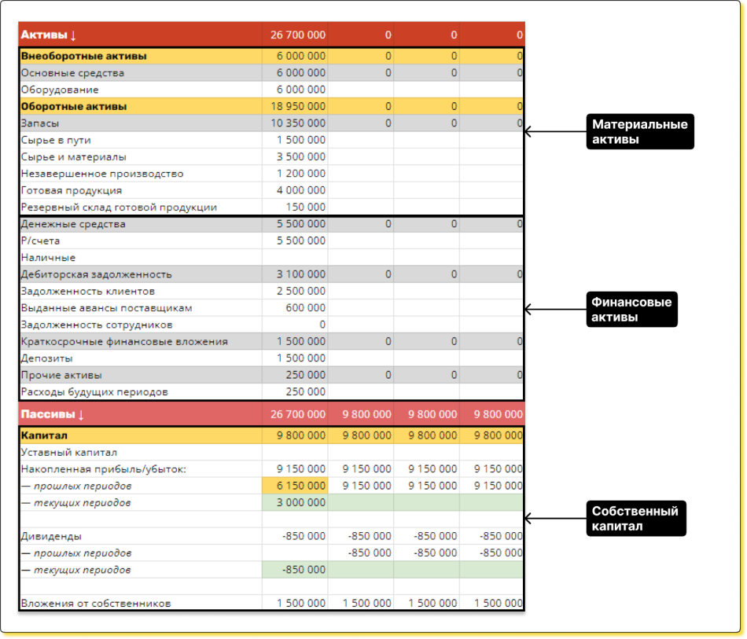Click 'Выданные авансы поставщикам' label
Viewport: 747px width, 639px height.
pos(107,308)
